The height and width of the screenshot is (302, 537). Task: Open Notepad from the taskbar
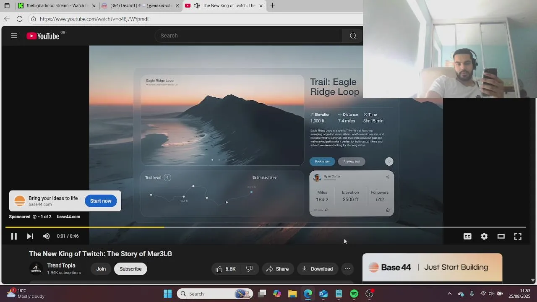339,294
